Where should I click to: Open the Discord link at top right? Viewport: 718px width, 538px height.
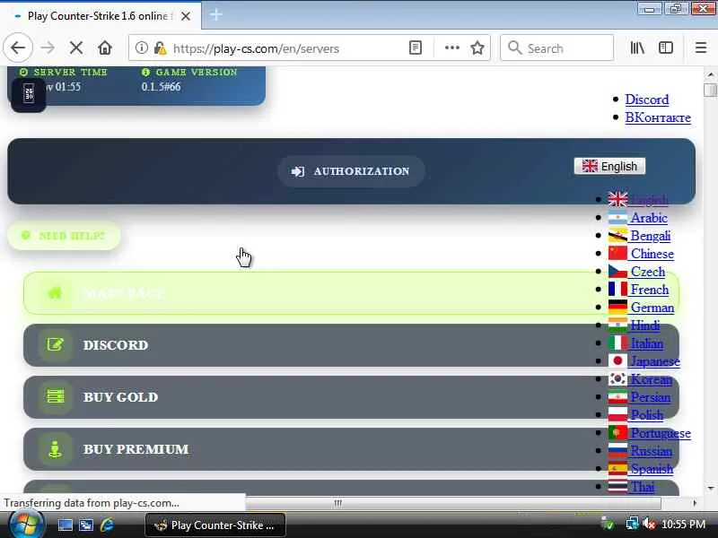point(646,100)
